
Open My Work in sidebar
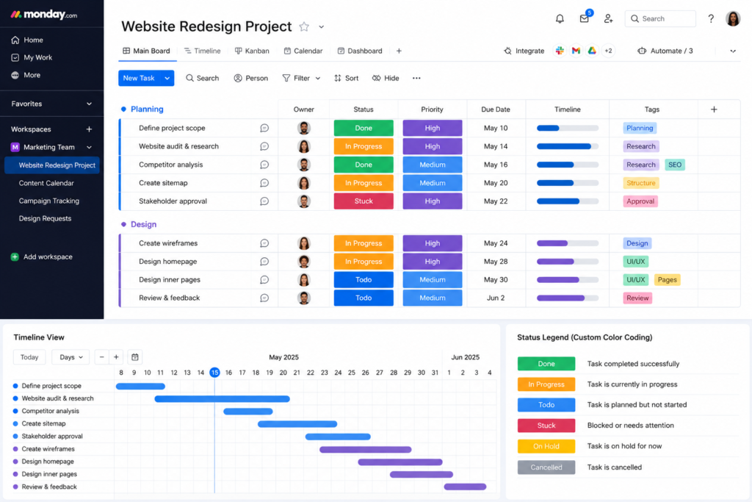[32, 57]
